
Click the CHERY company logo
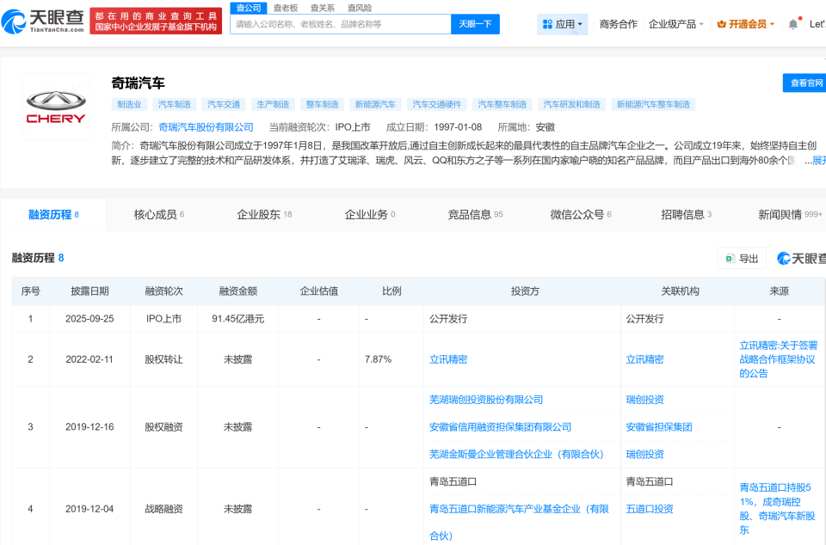[55, 107]
